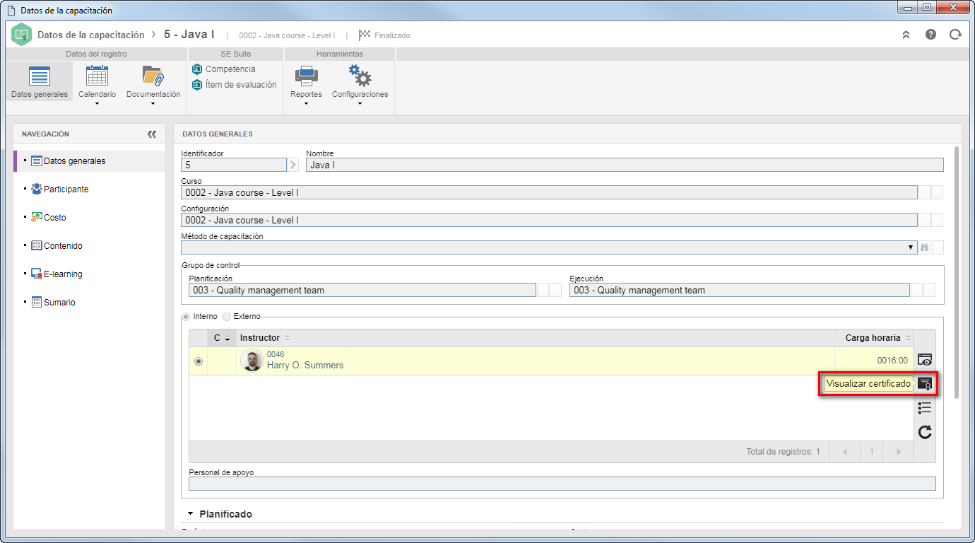
Task: Click the view instructor data icon
Action: (925, 360)
